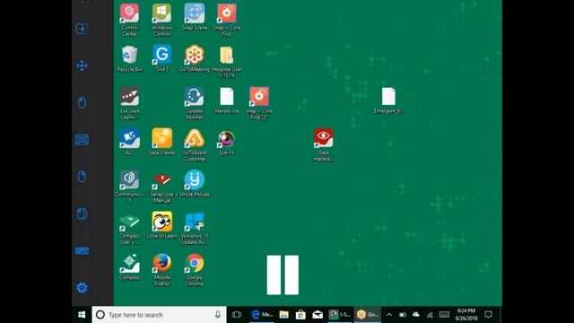Viewport: 574px width, 323px height.
Task: Switch to Microsoft Edge in the taskbar
Action: click(x=262, y=315)
